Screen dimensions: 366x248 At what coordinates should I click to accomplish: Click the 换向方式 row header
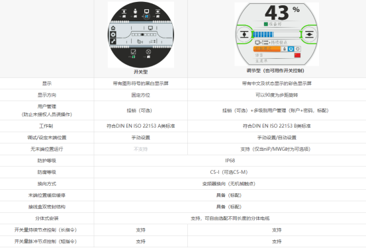47,184
